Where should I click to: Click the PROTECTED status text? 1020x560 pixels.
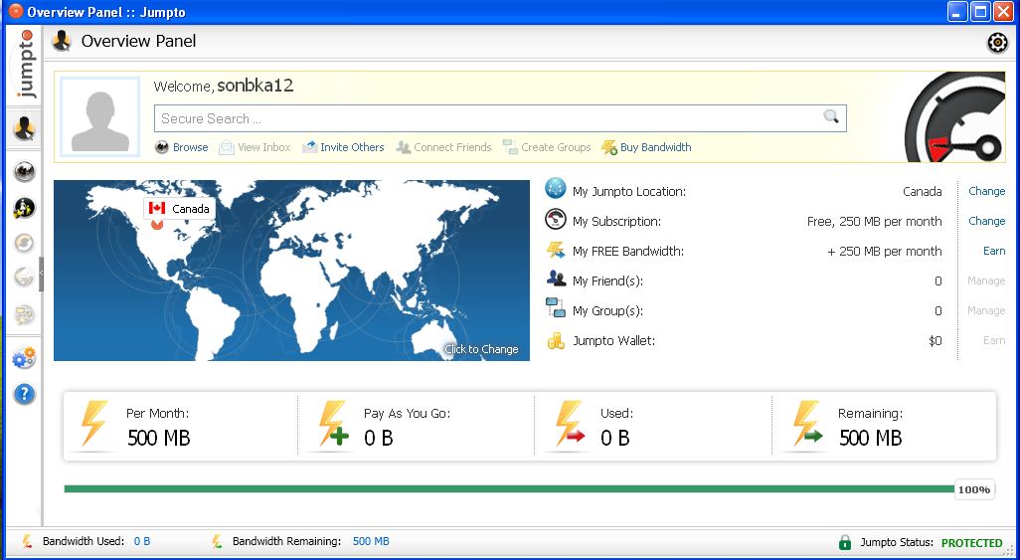pyautogui.click(x=972, y=542)
